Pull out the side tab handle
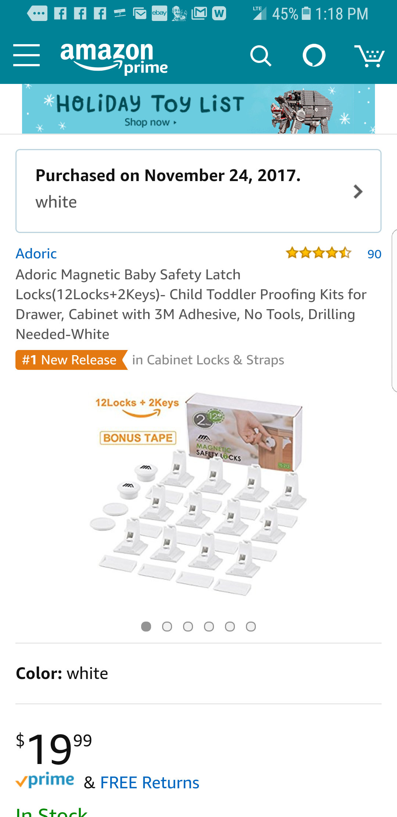The width and height of the screenshot is (397, 817). pos(394,311)
